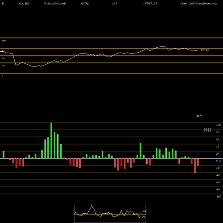Click the peak of the mini chart line
This screenshot has height=223, width=223.
91,206
